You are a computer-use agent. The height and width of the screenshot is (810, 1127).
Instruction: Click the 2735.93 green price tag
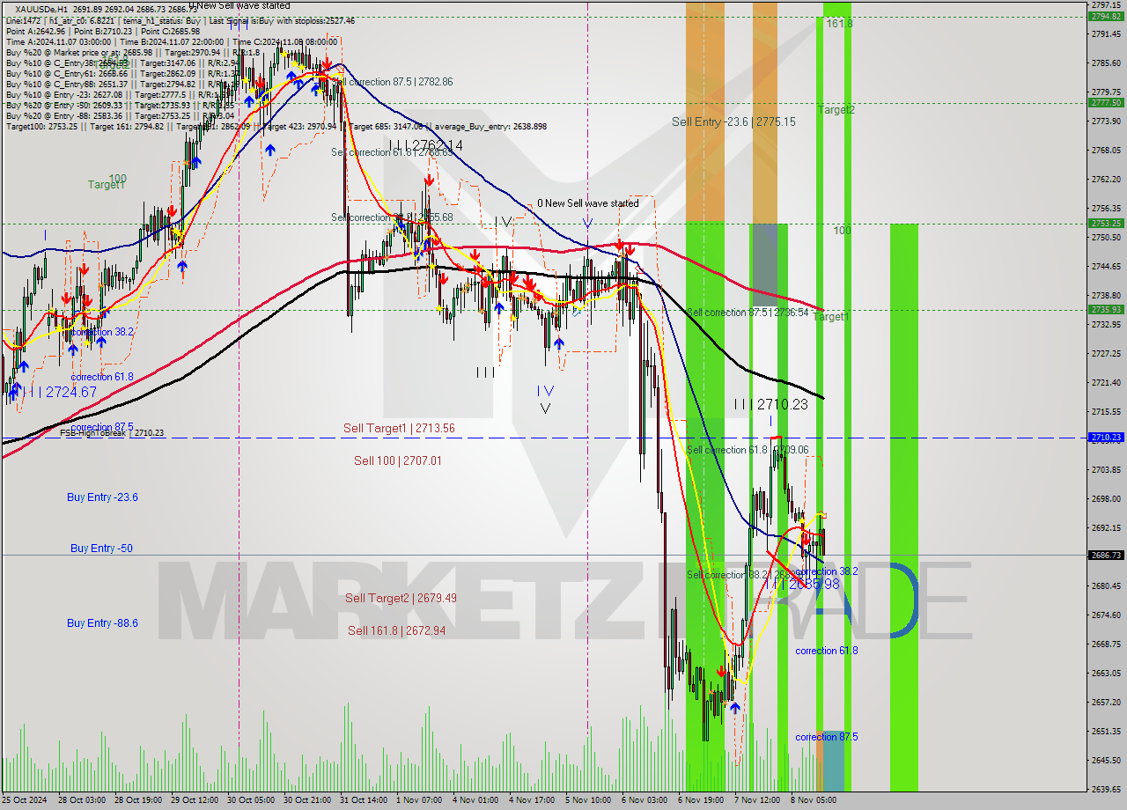[x=1106, y=309]
